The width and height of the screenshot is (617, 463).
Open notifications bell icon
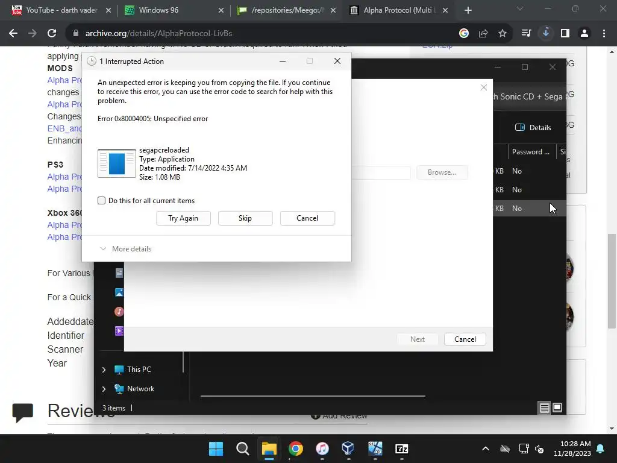pyautogui.click(x=601, y=449)
